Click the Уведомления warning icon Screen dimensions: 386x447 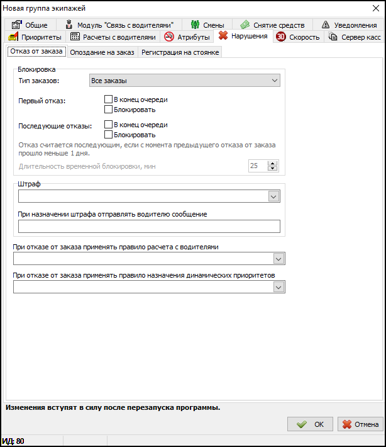[x=326, y=25]
